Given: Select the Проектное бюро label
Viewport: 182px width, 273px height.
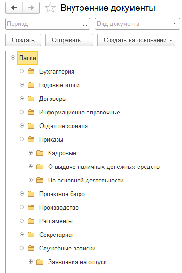Looking at the screenshot, I should tap(62, 194).
